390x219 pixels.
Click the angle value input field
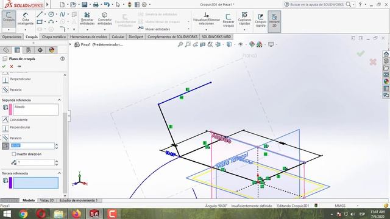[x=32, y=146]
